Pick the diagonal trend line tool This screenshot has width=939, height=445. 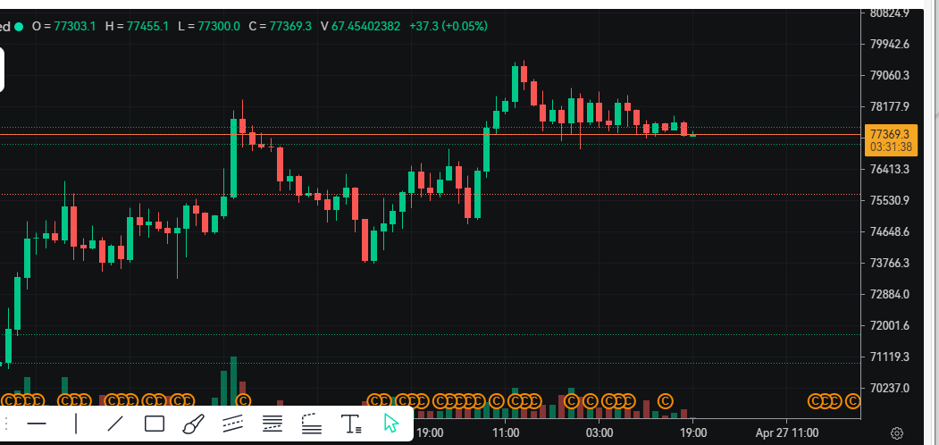point(115,424)
